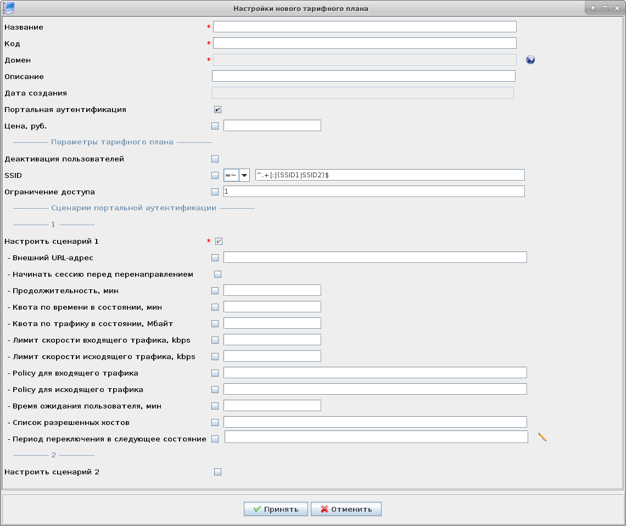Check the Внешний URL-адрес option
Viewport: 626px width, 526px height.
(x=215, y=258)
